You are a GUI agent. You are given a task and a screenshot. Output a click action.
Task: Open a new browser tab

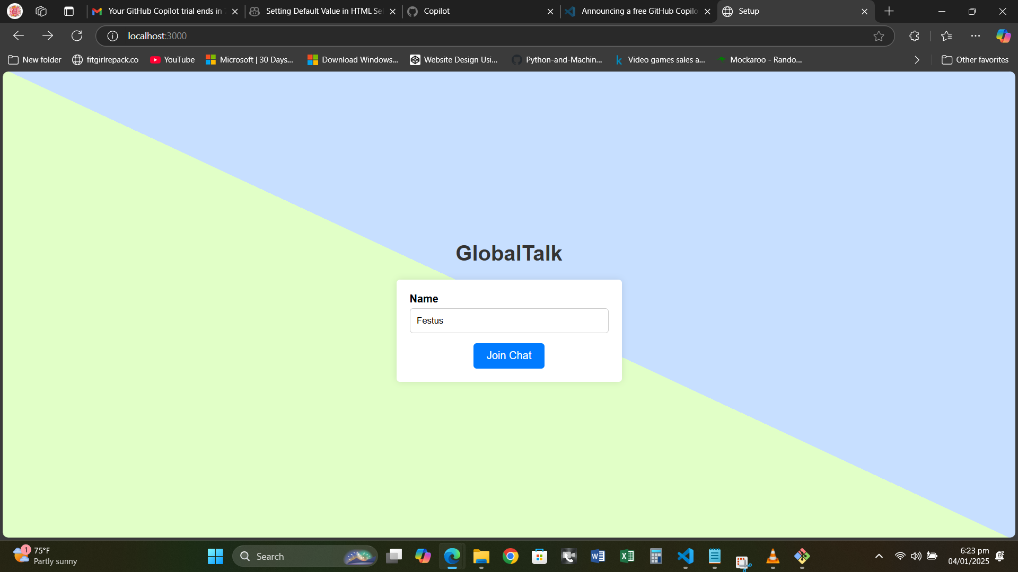pyautogui.click(x=889, y=11)
